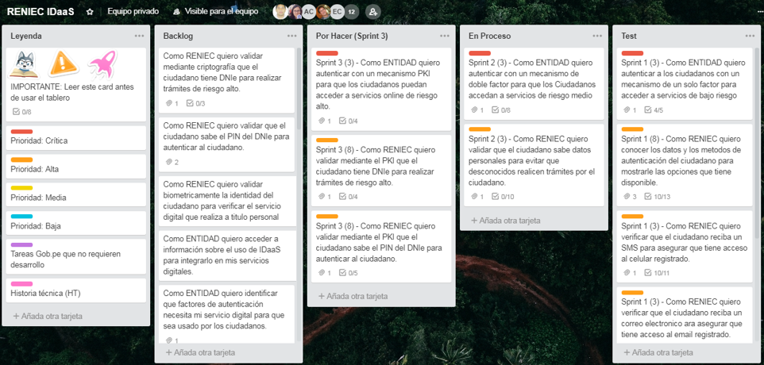Click the first member avatar photo
This screenshot has width=764, height=365.
280,12
